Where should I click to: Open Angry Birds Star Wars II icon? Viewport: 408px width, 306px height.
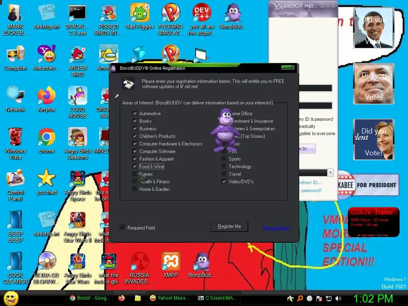pyautogui.click(x=77, y=226)
